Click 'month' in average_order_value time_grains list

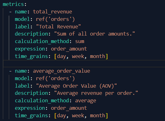click(x=97, y=115)
